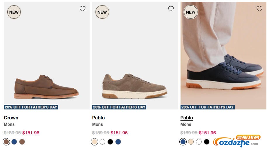Add the Crown shoe to wishlist

(83, 9)
